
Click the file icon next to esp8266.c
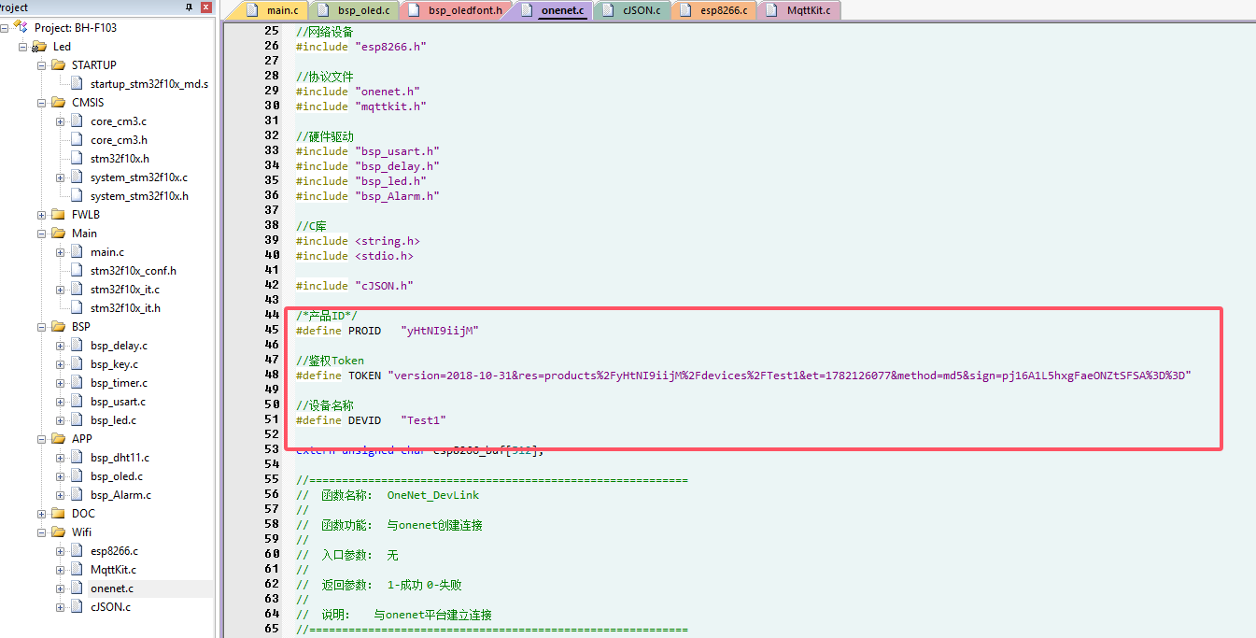coord(77,551)
